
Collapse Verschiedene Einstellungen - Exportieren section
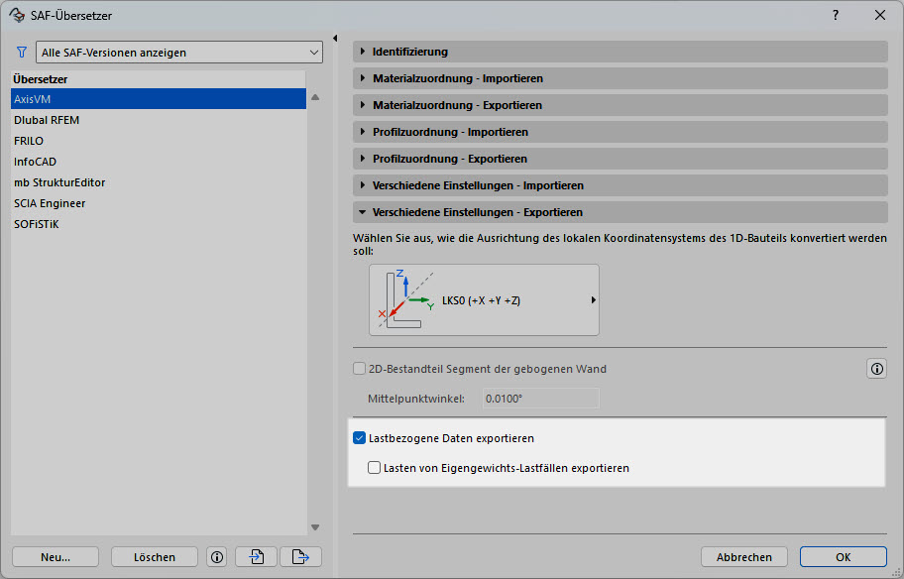[x=621, y=212]
